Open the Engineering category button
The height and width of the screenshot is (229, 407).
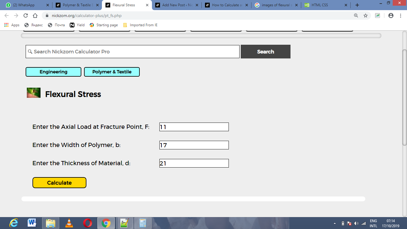coord(53,72)
